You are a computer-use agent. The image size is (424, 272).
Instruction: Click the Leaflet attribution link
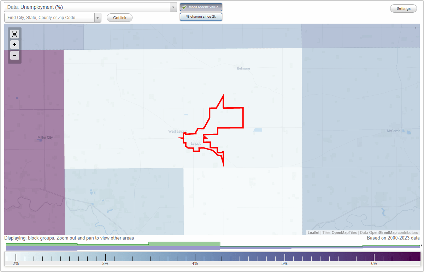[x=313, y=232]
